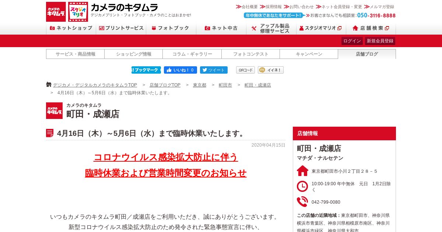The height and width of the screenshot is (232, 442).
Task: Click the red コロナウイルス感染拡大防止に伴う heading
Action: [x=166, y=157]
